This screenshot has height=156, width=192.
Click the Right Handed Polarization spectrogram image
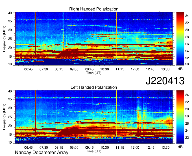point(94,39)
